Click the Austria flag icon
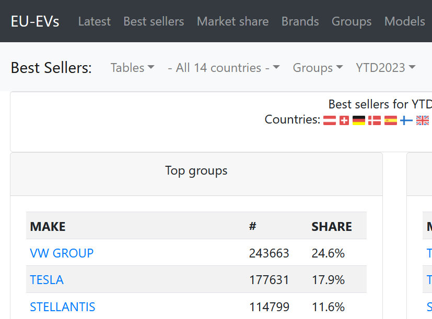The height and width of the screenshot is (319, 432). pyautogui.click(x=330, y=120)
